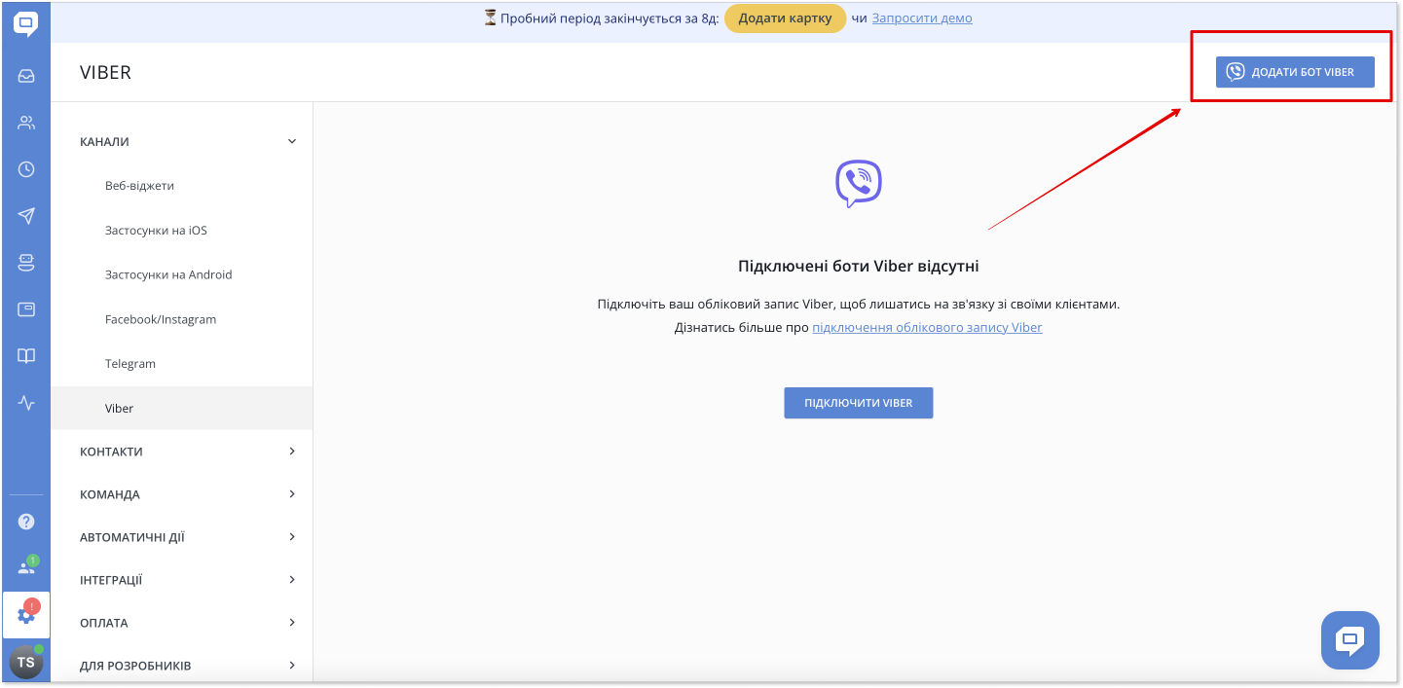This screenshot has height=688, width=1403.
Task: Expand the КОНТАКТИ section
Action: coord(188,452)
